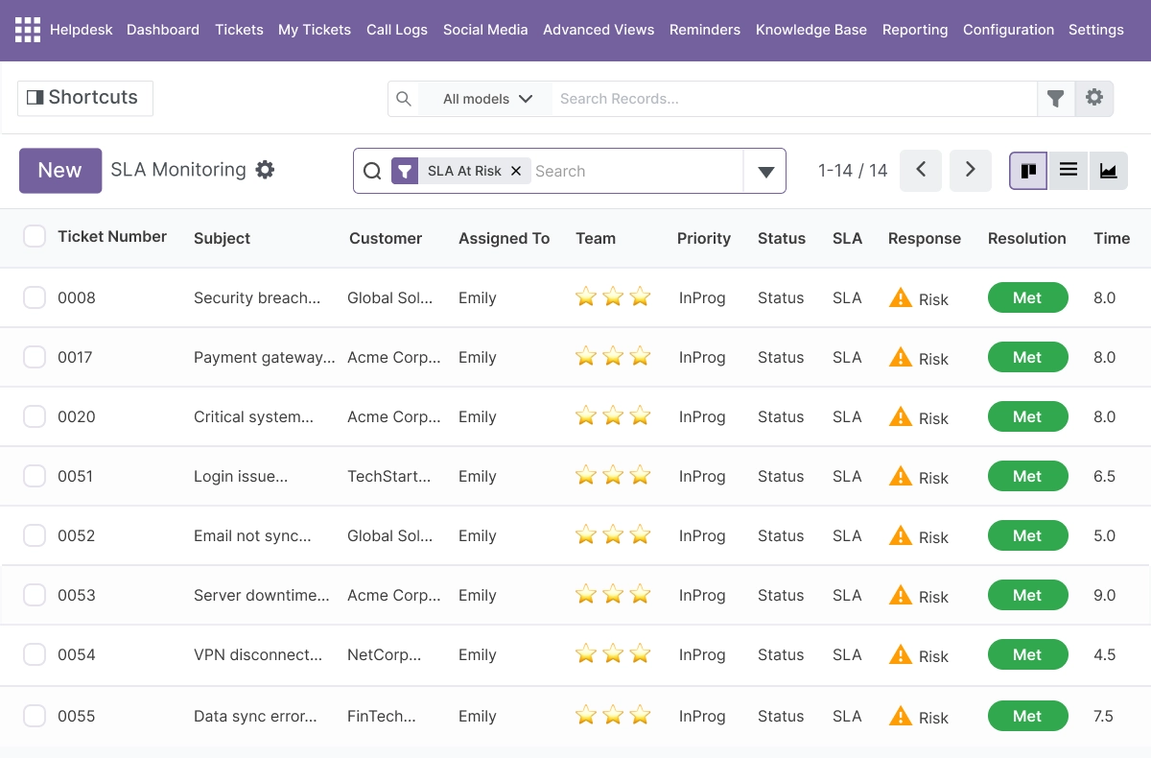Go to the next page of records
The width and height of the screenshot is (1151, 758).
[x=971, y=170]
